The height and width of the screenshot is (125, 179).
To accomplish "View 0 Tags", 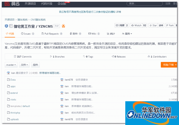I will click(88, 57).
